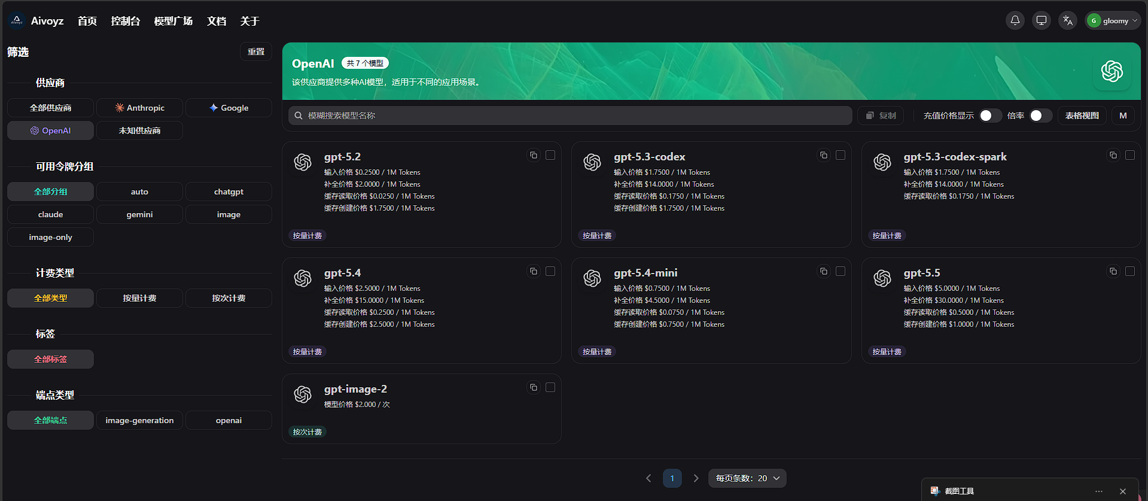Select the gpt-5.3-codex-spark checkbox
This screenshot has height=501, width=1148.
coord(1130,155)
